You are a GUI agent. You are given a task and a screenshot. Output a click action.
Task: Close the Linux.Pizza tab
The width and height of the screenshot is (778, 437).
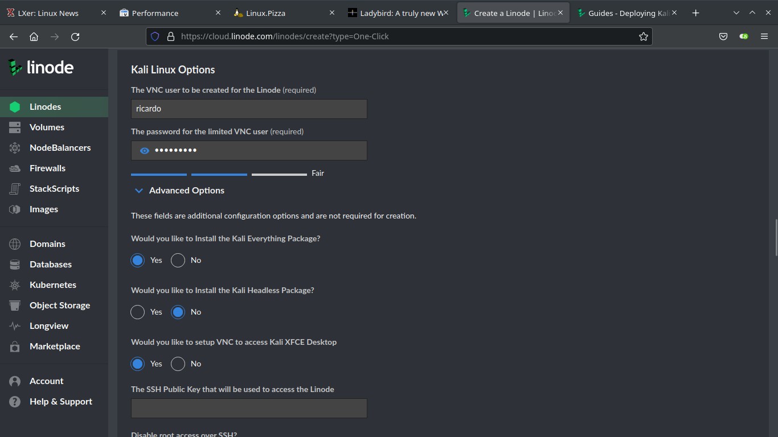(x=332, y=13)
